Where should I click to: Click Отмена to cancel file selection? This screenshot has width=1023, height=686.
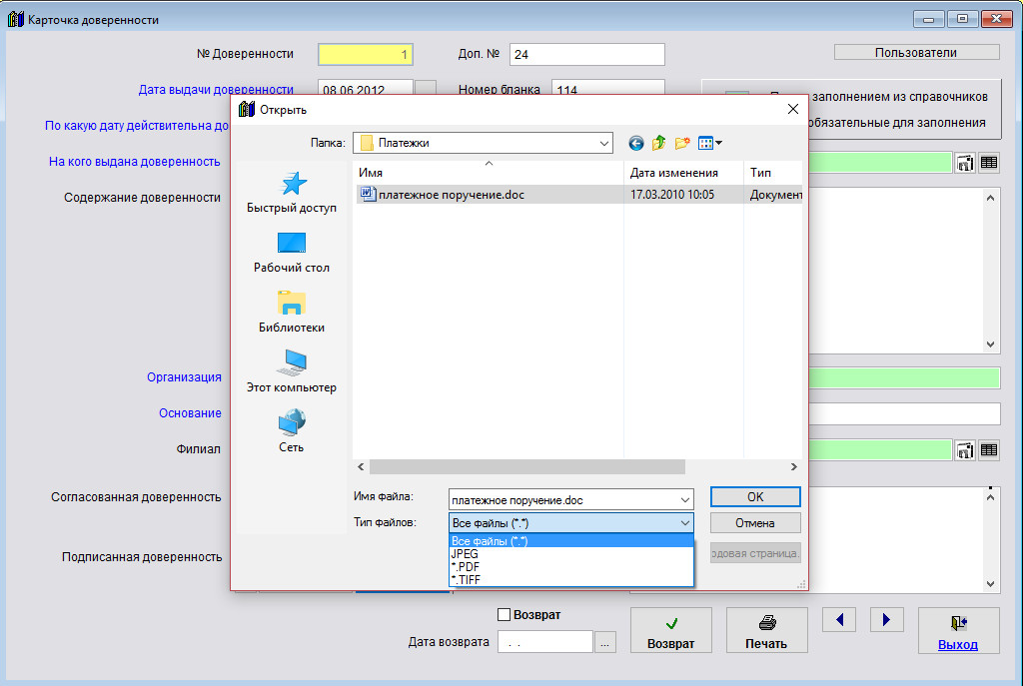click(755, 523)
